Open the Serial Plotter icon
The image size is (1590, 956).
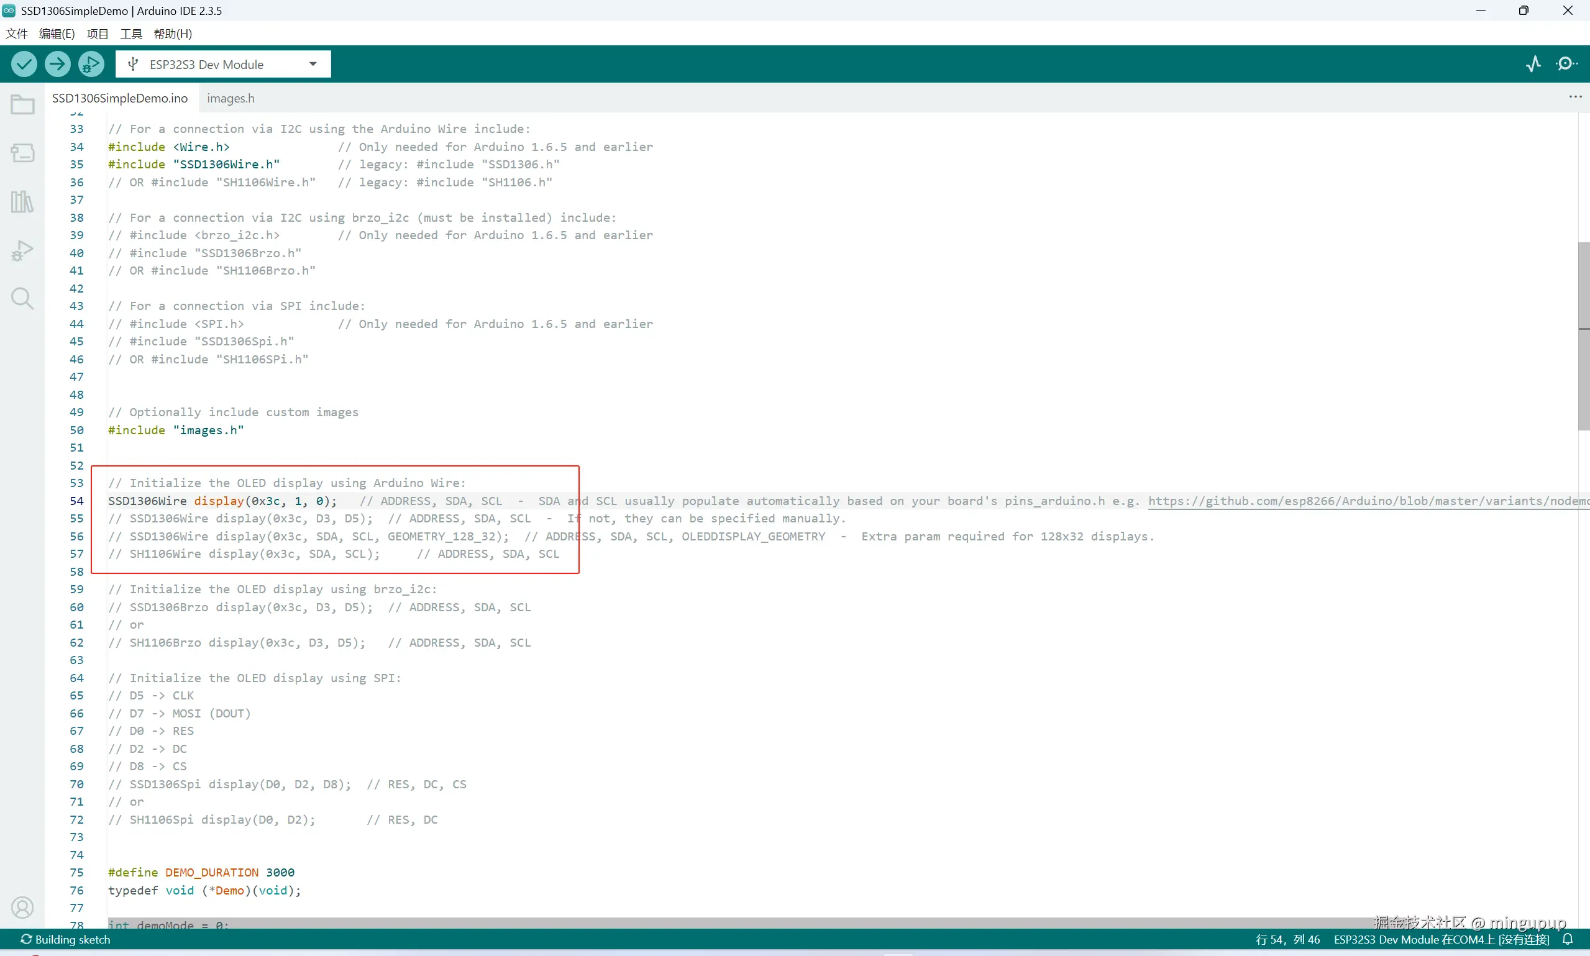click(1533, 64)
